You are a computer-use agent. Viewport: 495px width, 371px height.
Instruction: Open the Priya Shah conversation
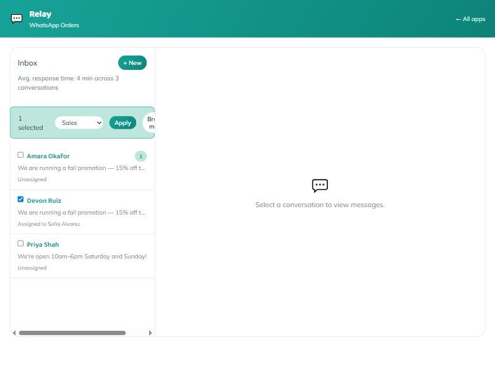click(82, 256)
